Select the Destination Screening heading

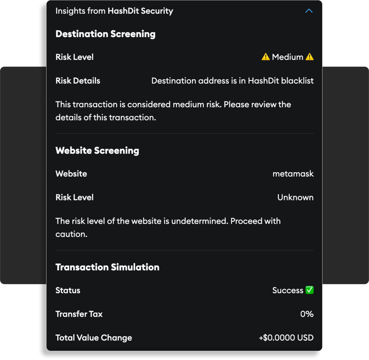tap(105, 34)
